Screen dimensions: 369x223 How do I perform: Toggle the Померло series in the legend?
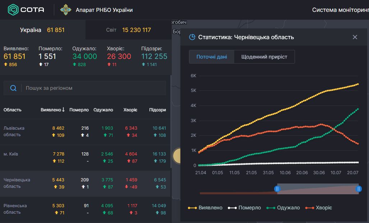pyautogui.click(x=245, y=208)
